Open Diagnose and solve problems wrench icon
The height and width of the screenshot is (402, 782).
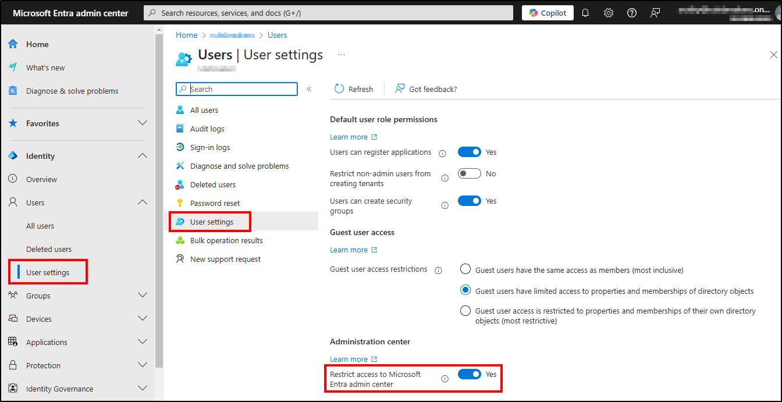point(181,165)
